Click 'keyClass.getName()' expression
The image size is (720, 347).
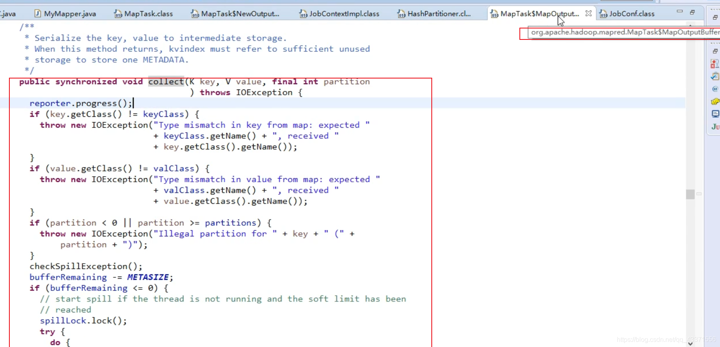pyautogui.click(x=210, y=136)
